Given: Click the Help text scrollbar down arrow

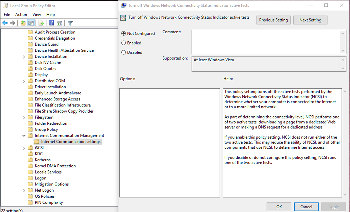Looking at the screenshot, I should [x=346, y=195].
